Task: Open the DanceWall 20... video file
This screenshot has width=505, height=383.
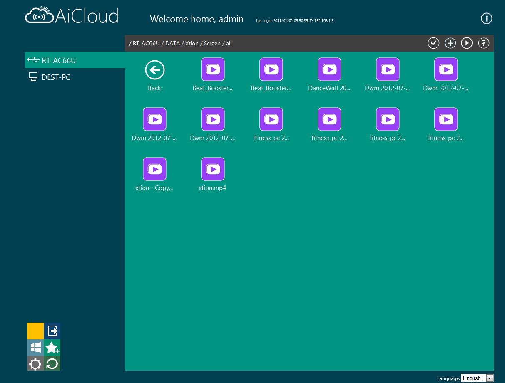Action: (x=329, y=69)
